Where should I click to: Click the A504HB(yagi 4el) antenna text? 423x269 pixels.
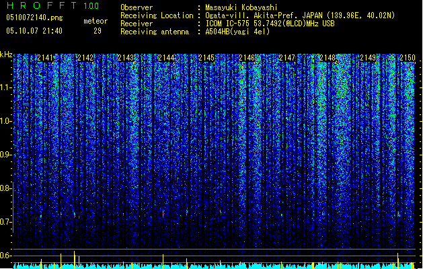pyautogui.click(x=237, y=32)
